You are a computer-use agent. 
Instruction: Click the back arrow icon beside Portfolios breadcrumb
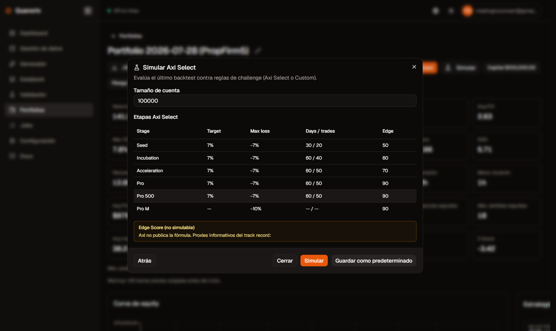(113, 36)
